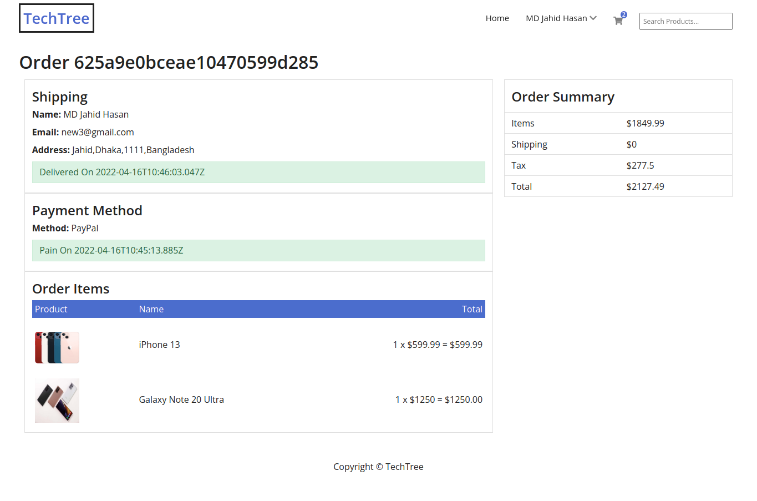Open the shopping cart icon
757x501 pixels.
pyautogui.click(x=618, y=21)
